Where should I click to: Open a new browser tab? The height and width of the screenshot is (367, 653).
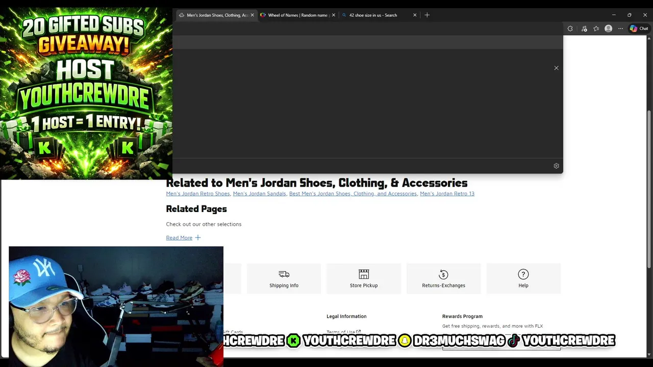point(427,15)
